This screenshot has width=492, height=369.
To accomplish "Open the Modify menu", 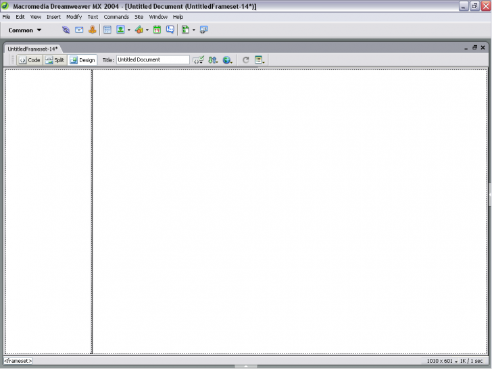I will [74, 17].
